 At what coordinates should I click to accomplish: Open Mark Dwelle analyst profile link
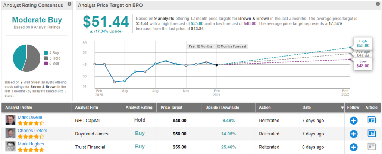click(30, 117)
